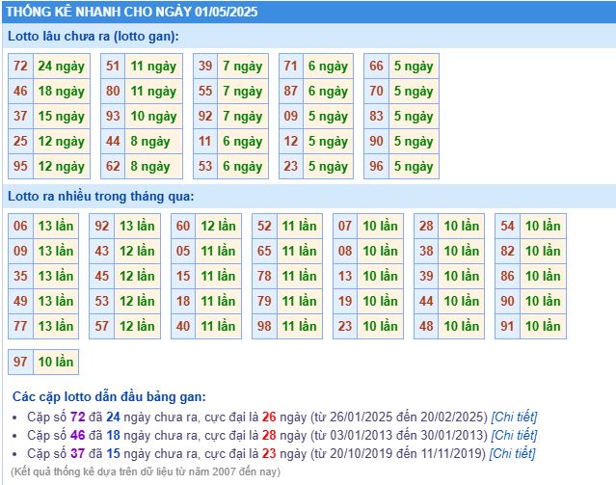Click the '12 lần' cell beside 60
The image size is (616, 485).
(x=219, y=226)
